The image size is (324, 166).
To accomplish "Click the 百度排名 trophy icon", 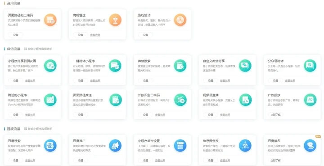I will [310, 146].
